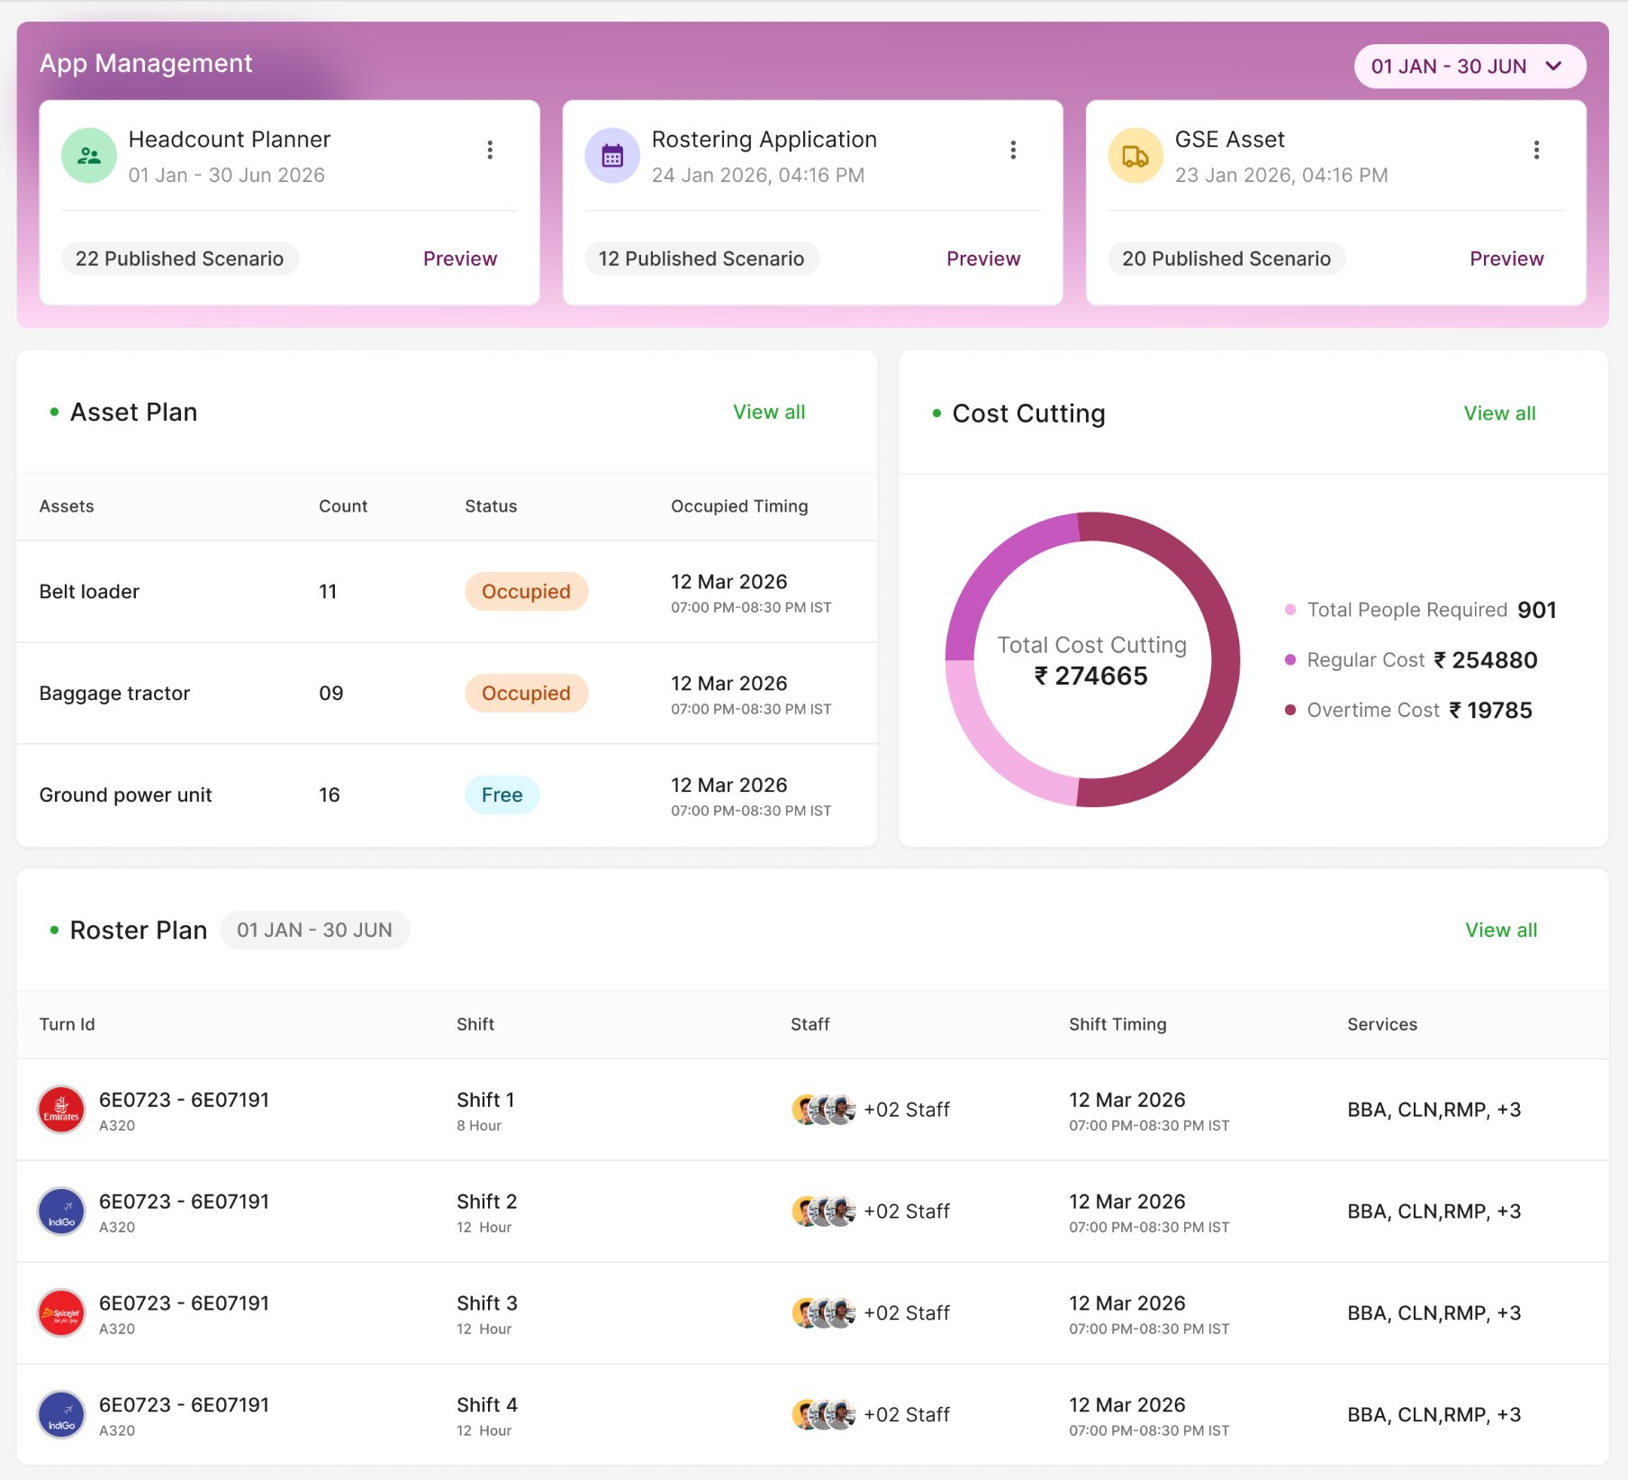Click Overtime Cost legend dot

1289,711
